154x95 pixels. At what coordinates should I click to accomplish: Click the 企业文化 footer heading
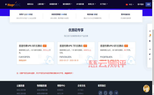pos(81,86)
